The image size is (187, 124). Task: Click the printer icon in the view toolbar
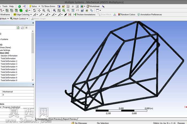[x=87, y=10]
